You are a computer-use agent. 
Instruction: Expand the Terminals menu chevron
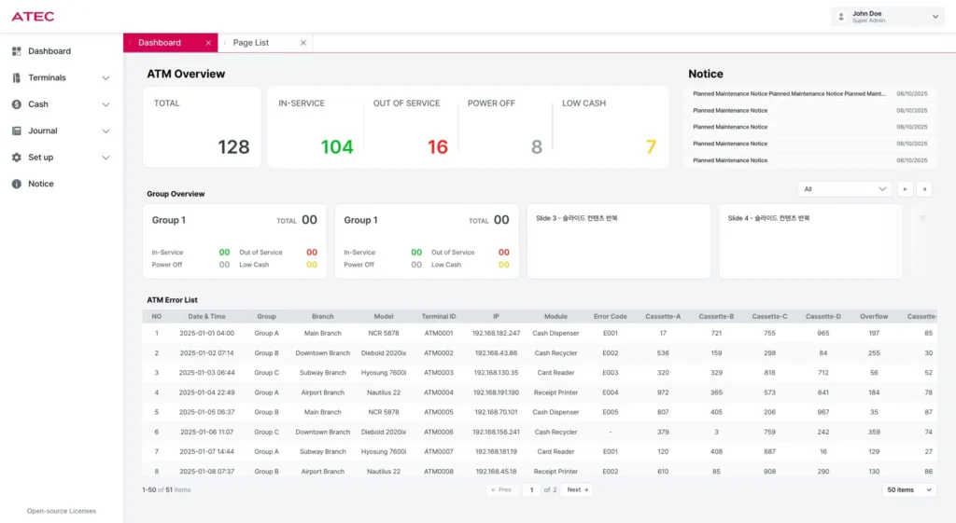[105, 78]
